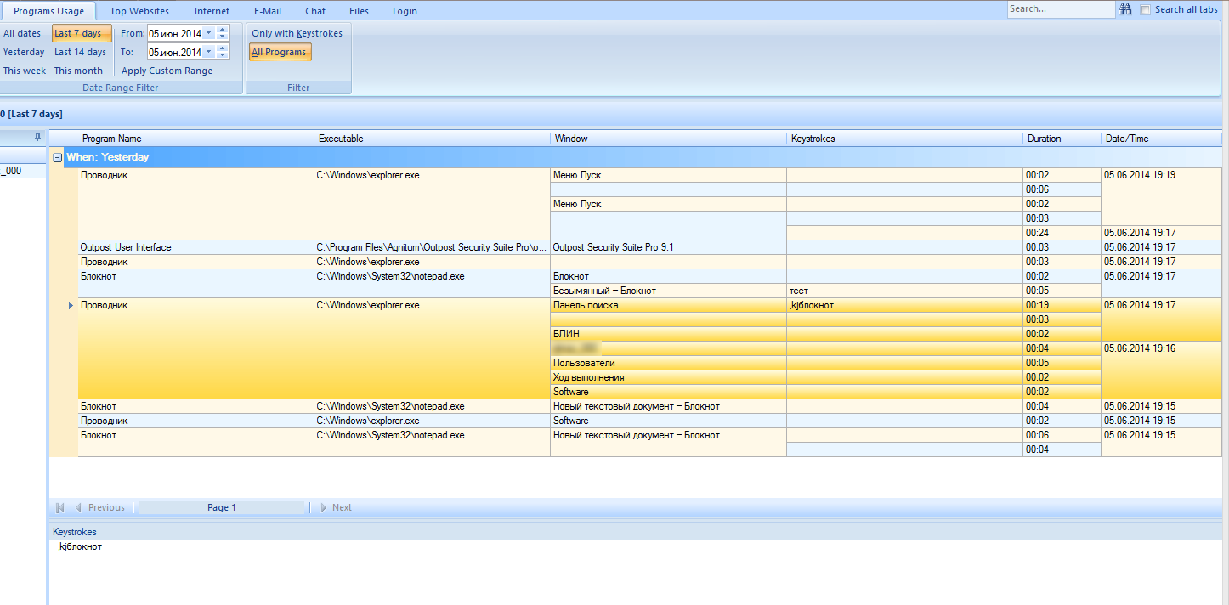Open the From date dropdown calendar
The width and height of the screenshot is (1229, 605).
(x=209, y=34)
